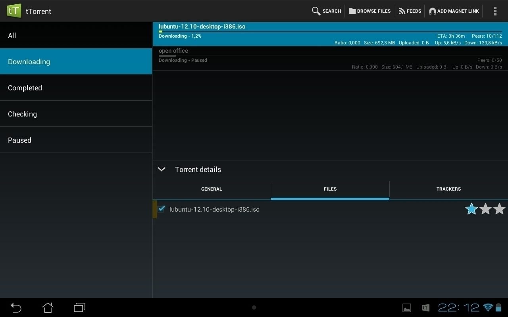Viewport: 508px width, 317px height.
Task: Set first priority star for lubuntu file
Action: [471, 209]
